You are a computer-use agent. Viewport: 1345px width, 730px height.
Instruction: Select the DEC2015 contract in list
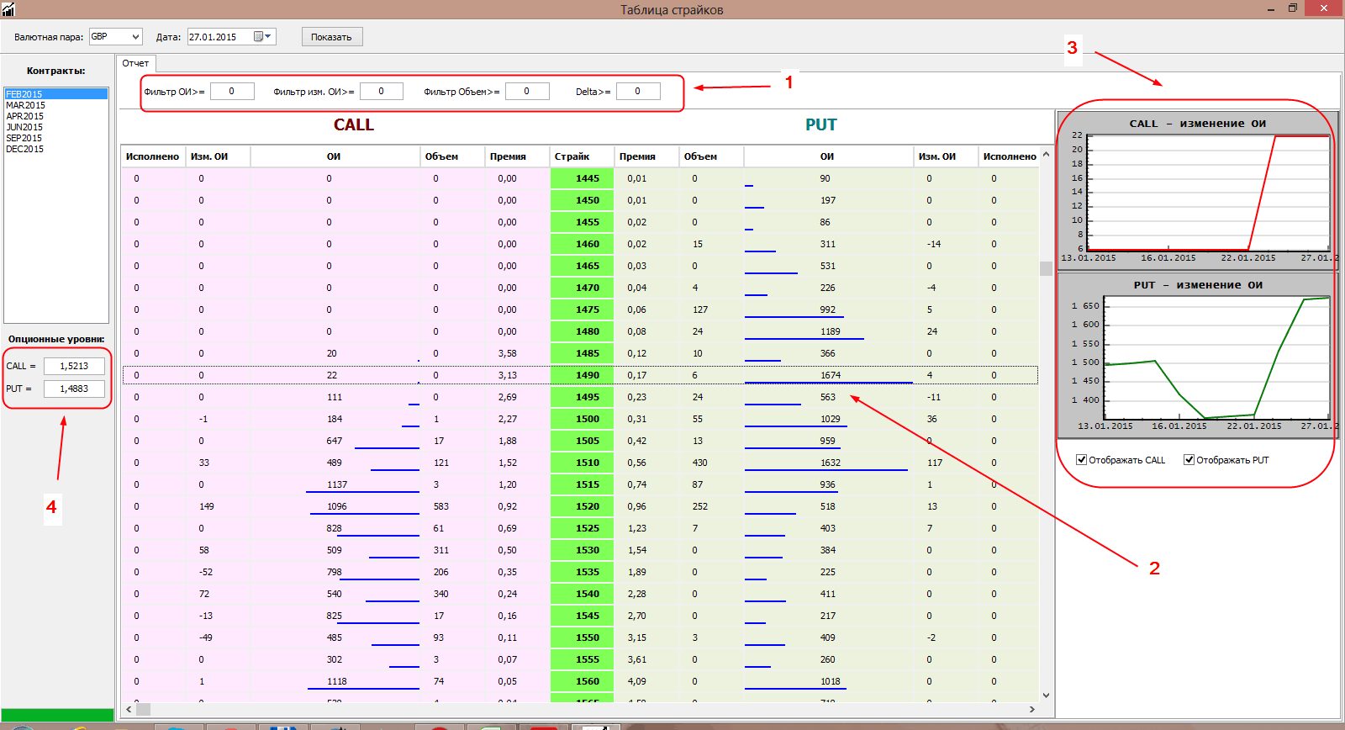coord(25,149)
